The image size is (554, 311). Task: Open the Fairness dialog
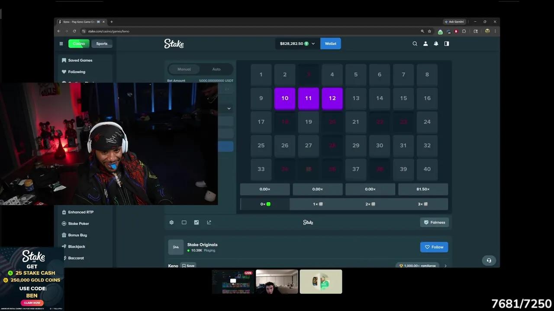pyautogui.click(x=435, y=222)
